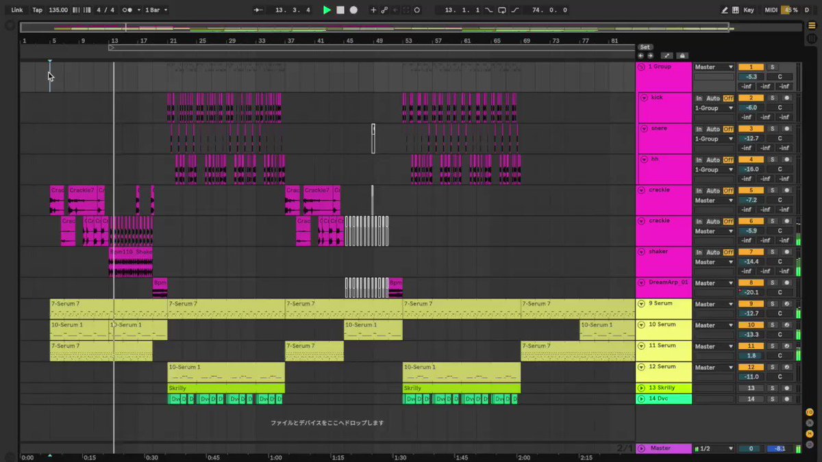822x462 pixels.
Task: Click the Previous Locator arrow
Action: coord(640,55)
